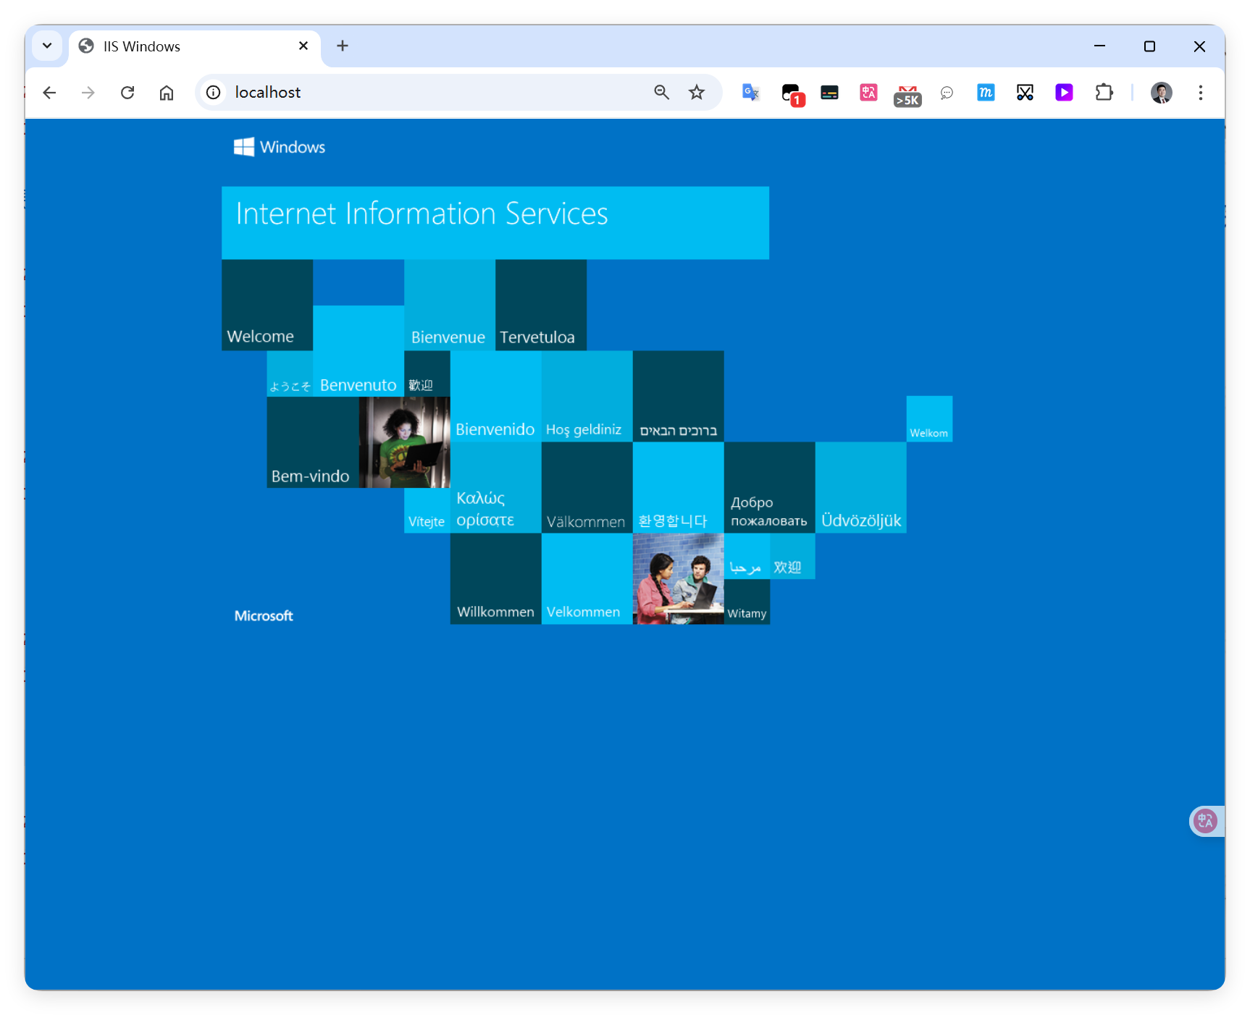This screenshot has height=1015, width=1250.
Task: Go back to the previous page
Action: point(49,93)
